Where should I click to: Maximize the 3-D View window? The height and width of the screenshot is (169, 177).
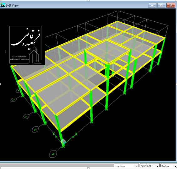pyautogui.click(x=162, y=5)
